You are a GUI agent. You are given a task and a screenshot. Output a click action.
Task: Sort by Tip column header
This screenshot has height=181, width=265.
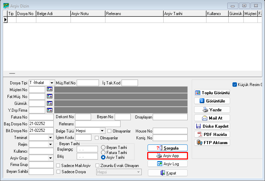(12, 14)
